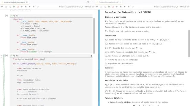Select Python 3 kernel in left notebook

tap(89, 7)
